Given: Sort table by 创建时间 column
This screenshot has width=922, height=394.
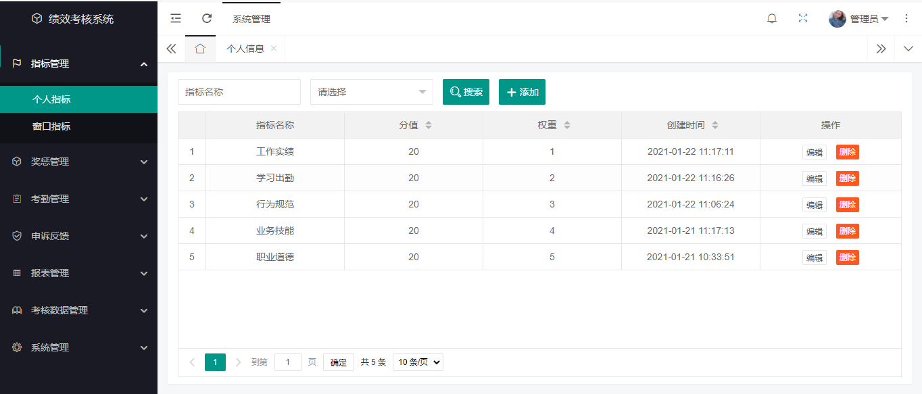Looking at the screenshot, I should (x=714, y=125).
